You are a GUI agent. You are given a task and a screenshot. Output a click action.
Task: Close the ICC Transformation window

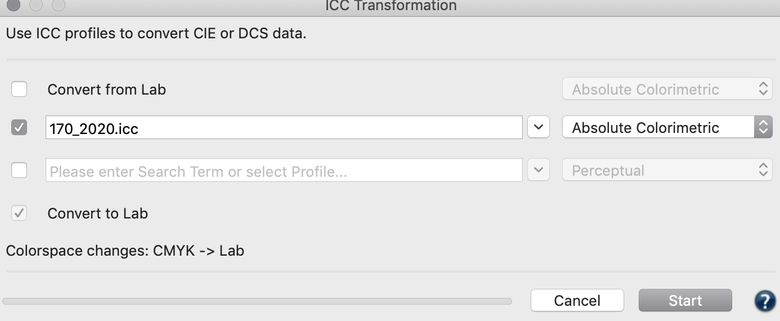(x=14, y=5)
